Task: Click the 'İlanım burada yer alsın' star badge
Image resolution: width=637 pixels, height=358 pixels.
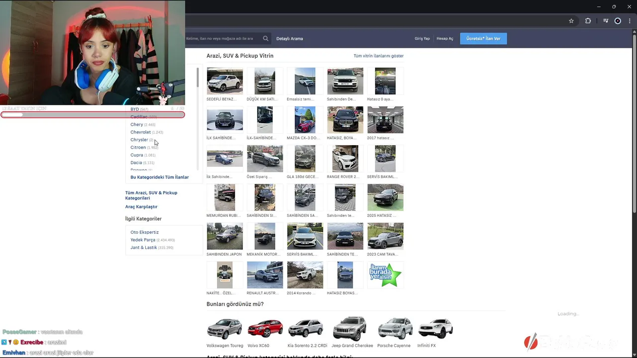Action: (385, 275)
